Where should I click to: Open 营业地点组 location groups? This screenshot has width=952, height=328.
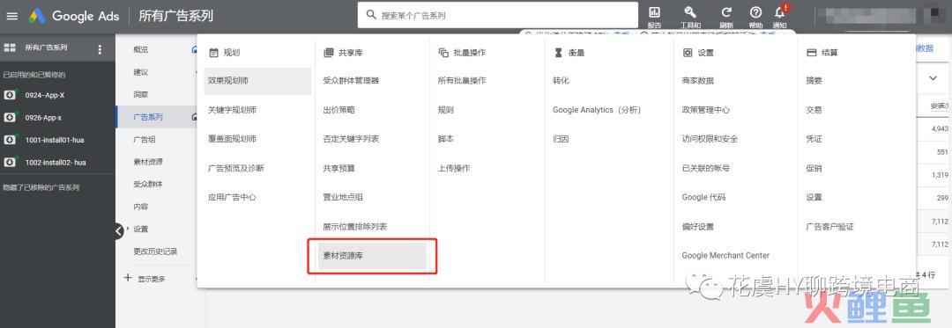click(343, 197)
